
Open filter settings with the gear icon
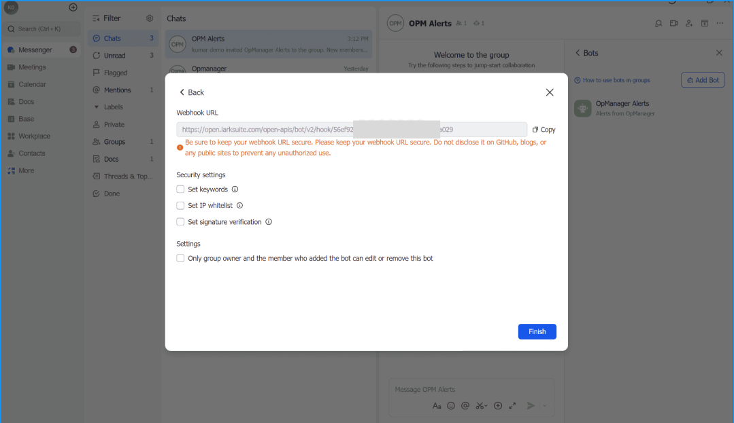coord(150,18)
